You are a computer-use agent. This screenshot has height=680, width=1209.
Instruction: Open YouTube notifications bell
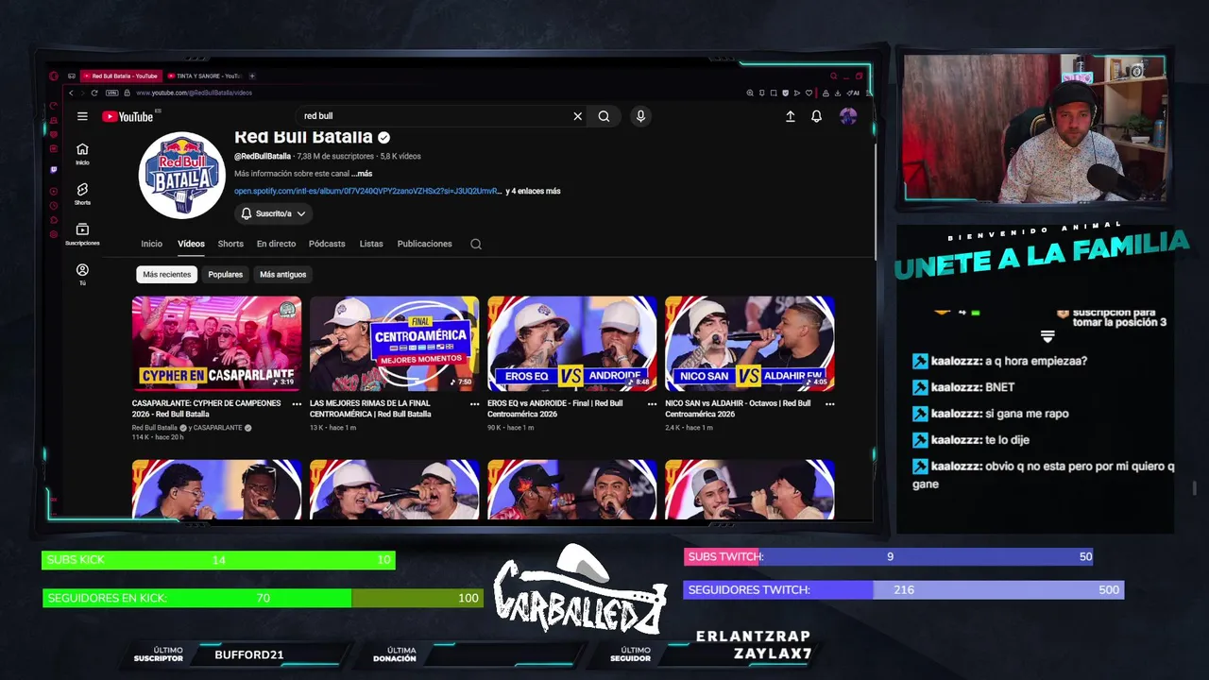(x=817, y=116)
